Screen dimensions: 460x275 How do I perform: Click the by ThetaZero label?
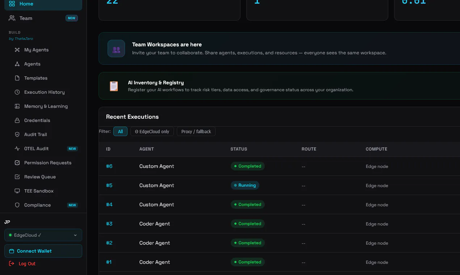tap(21, 39)
